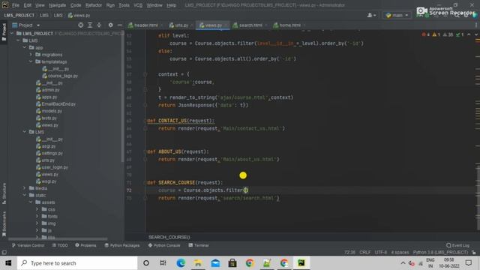Open the Terminal tool window
Viewport: 480px width, 270px height.
199,245
